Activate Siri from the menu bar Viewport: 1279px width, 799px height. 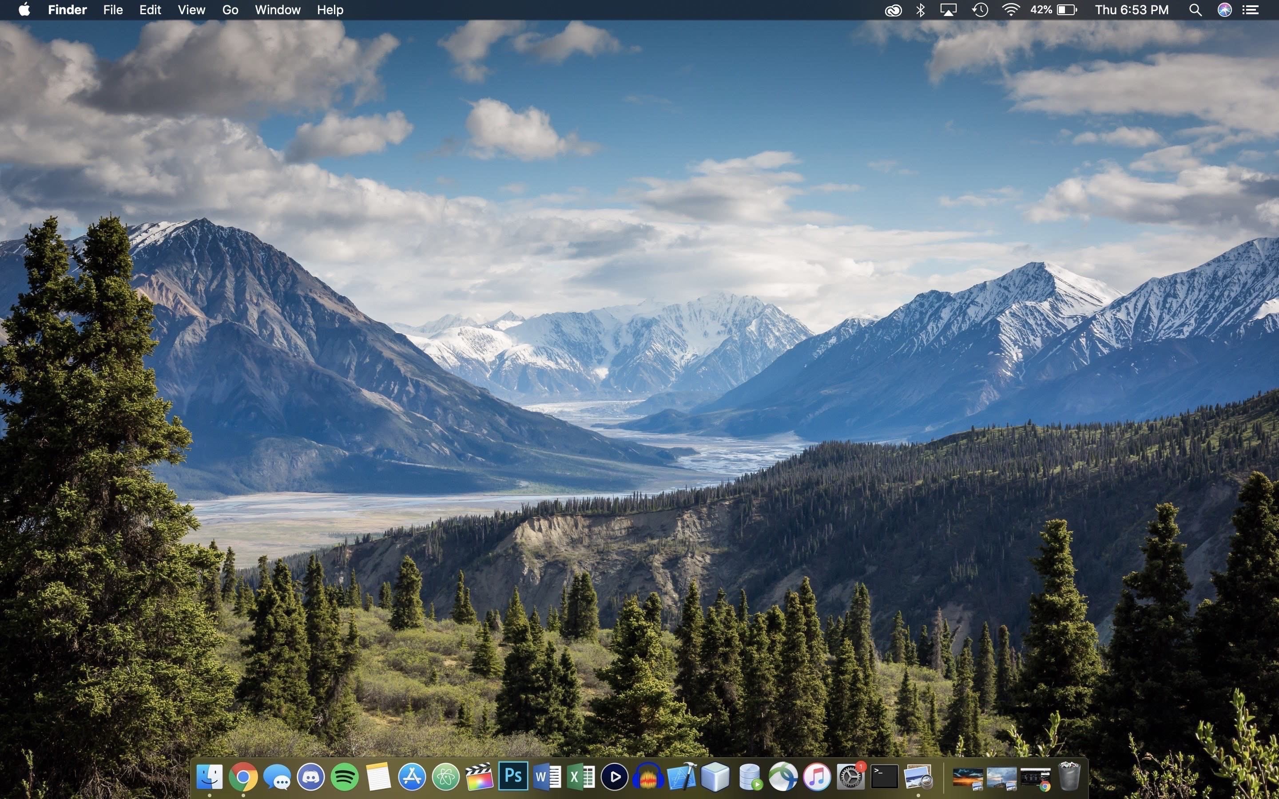point(1224,9)
